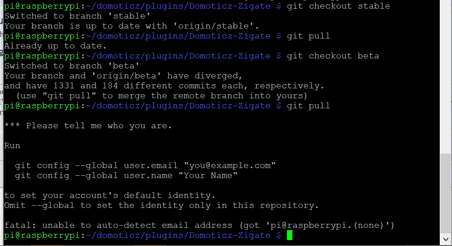Viewport: 452px width, 246px height.
Task: Click the 'fatal: unable to auto-detect' error line
Action: coord(199,225)
